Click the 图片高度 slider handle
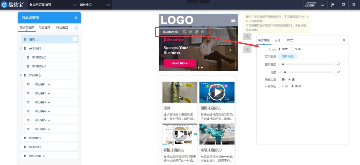The width and height of the screenshot is (360, 165). [283, 64]
